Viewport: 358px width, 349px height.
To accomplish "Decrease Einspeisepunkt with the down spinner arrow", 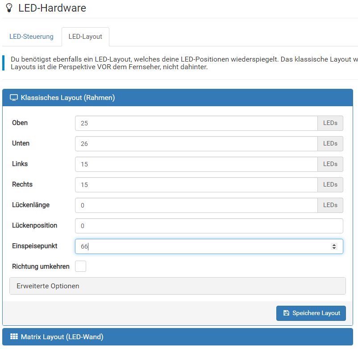I will point(334,248).
